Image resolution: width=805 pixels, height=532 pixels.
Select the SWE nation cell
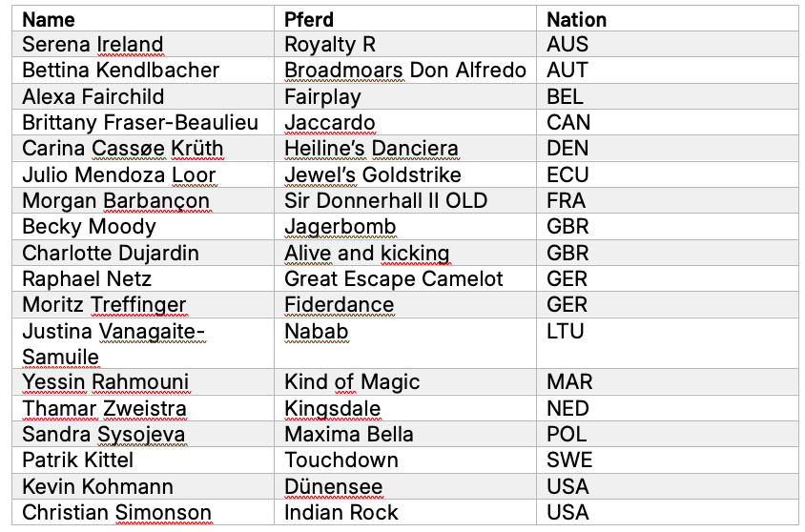click(569, 460)
